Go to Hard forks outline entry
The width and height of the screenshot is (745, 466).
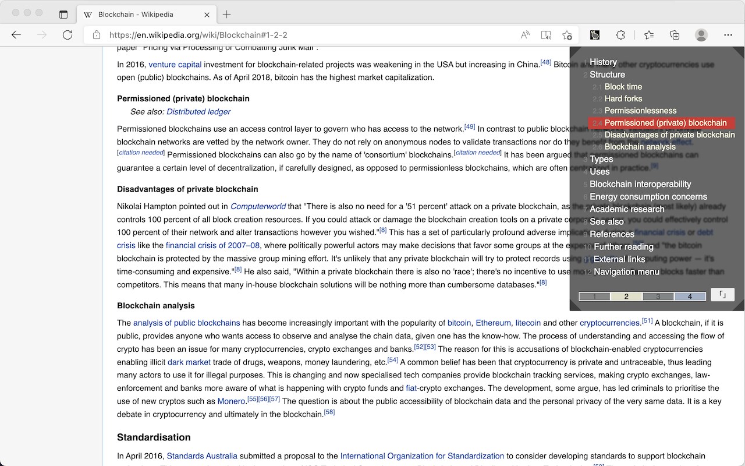coord(623,99)
